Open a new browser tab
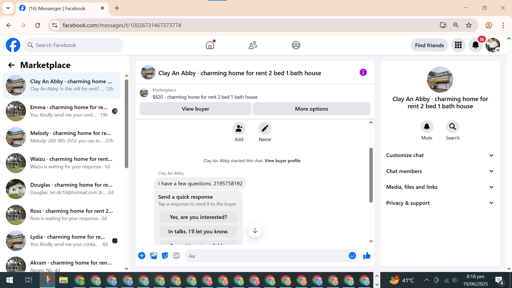This screenshot has width=512, height=288. coord(117,8)
